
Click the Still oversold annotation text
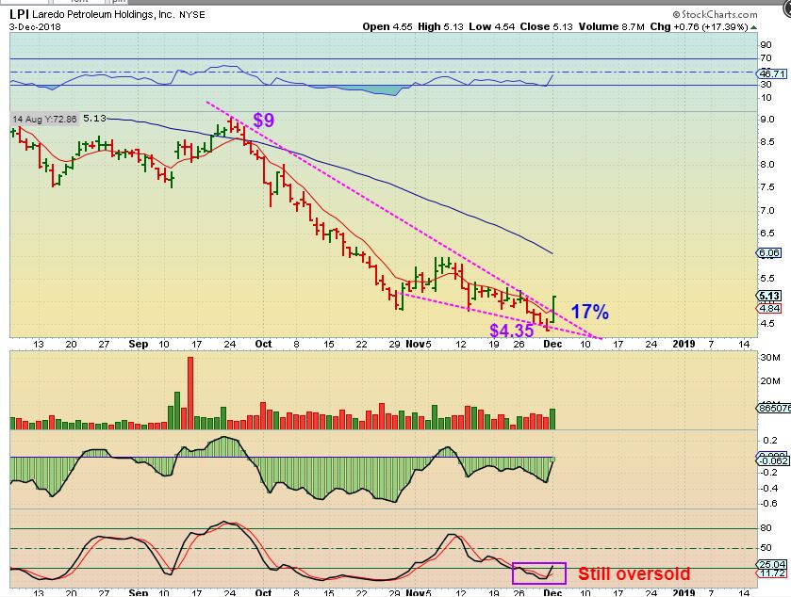point(634,573)
